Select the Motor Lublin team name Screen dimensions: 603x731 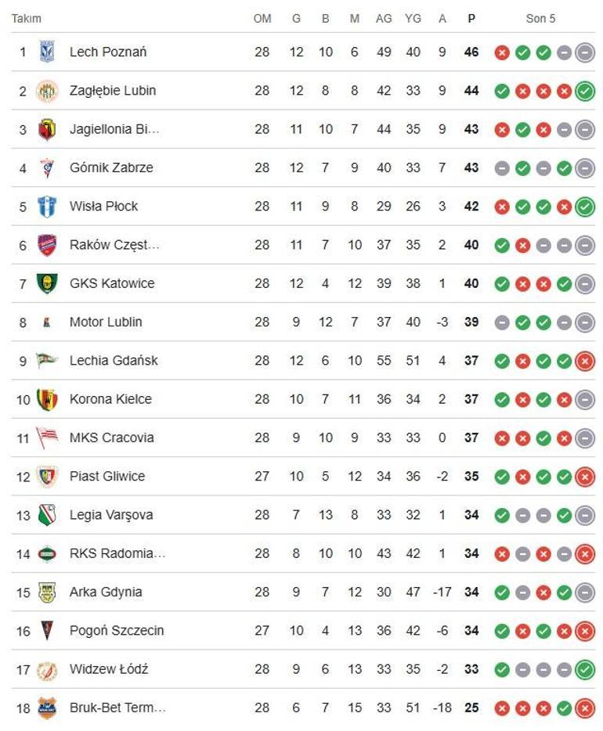pos(106,322)
